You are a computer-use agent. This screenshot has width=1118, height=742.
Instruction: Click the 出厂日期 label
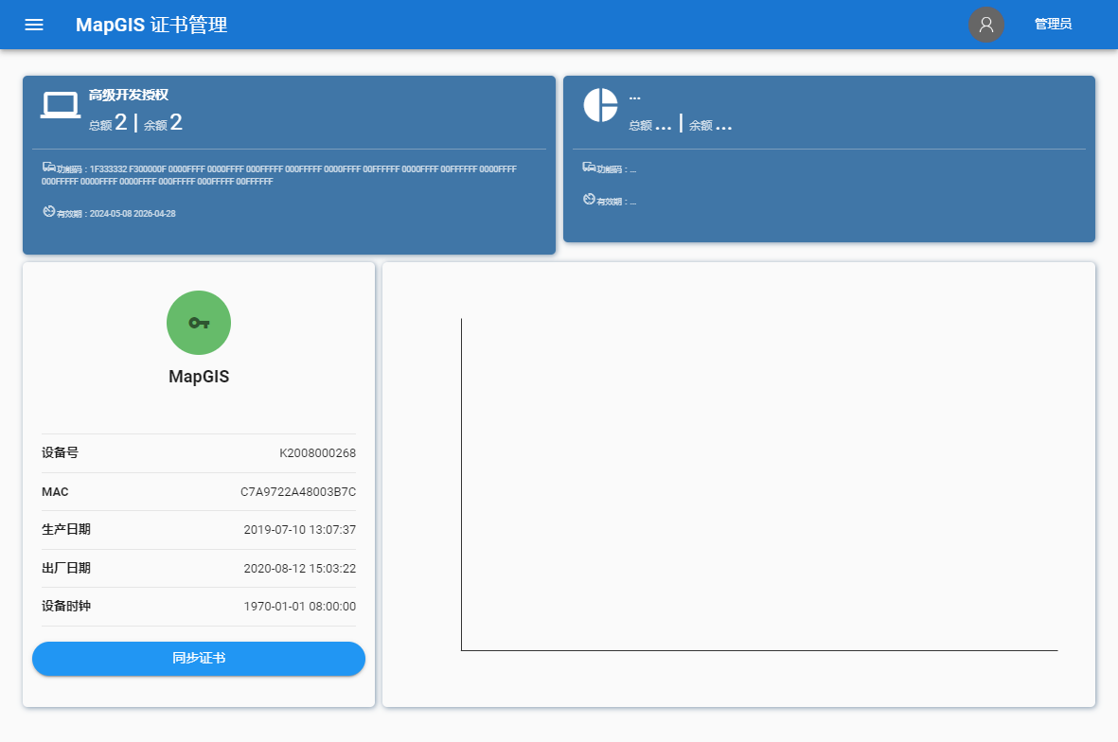tap(66, 568)
